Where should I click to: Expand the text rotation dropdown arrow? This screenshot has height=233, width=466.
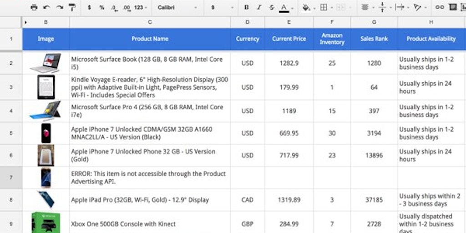pyautogui.click(x=426, y=8)
